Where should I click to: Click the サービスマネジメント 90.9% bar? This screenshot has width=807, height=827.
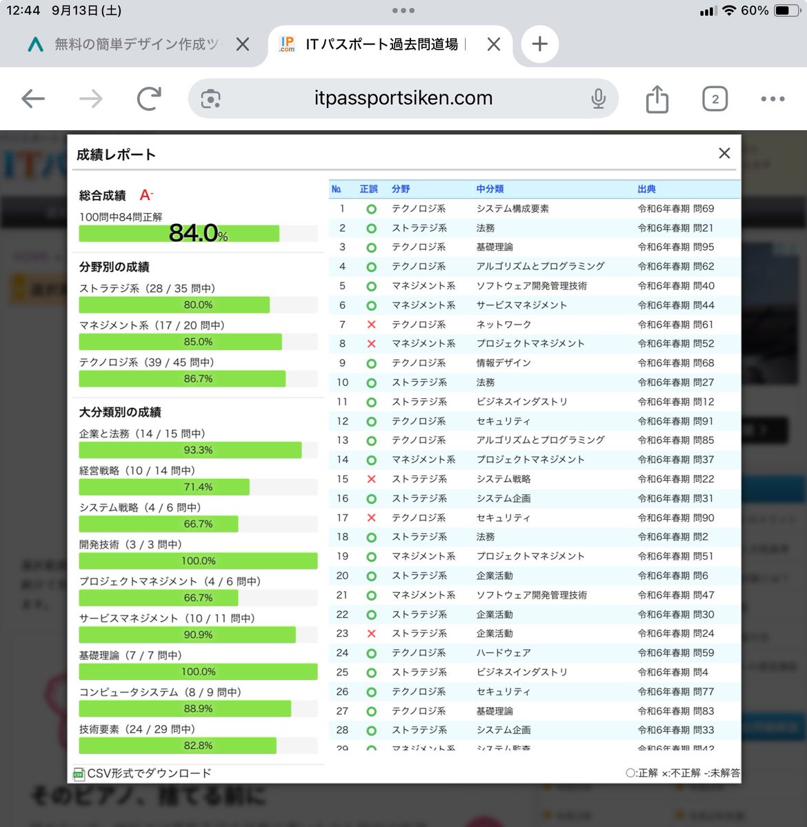click(198, 635)
